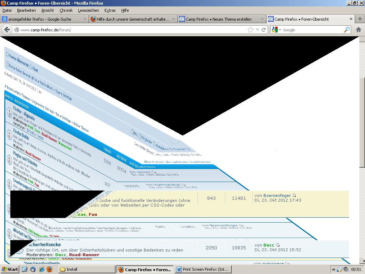Click the Camp Firefox taskbar button

tap(145, 269)
